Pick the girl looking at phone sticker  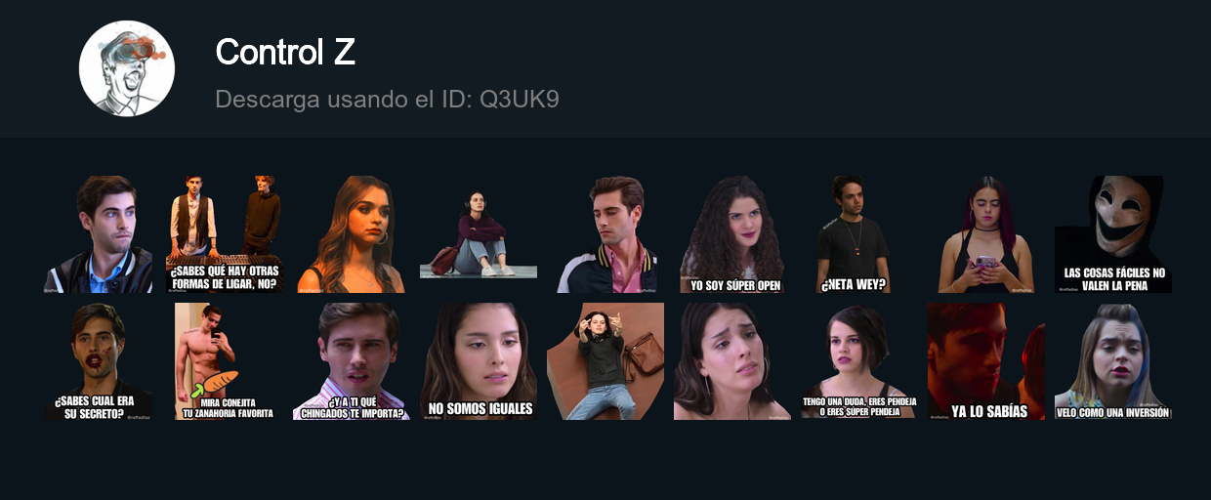[x=986, y=234]
